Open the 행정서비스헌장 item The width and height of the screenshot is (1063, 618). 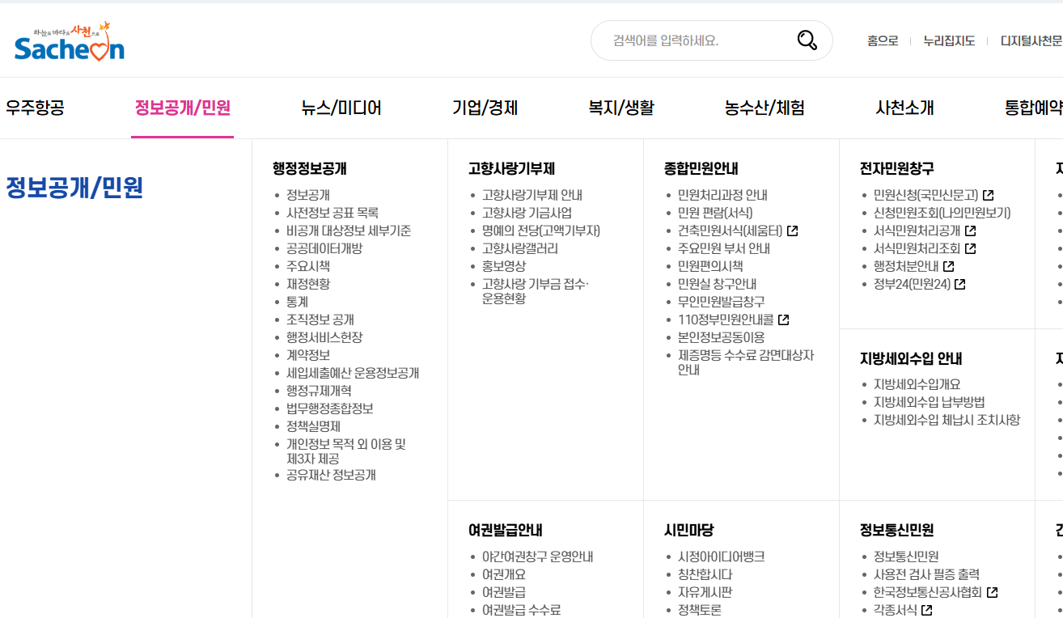(324, 337)
